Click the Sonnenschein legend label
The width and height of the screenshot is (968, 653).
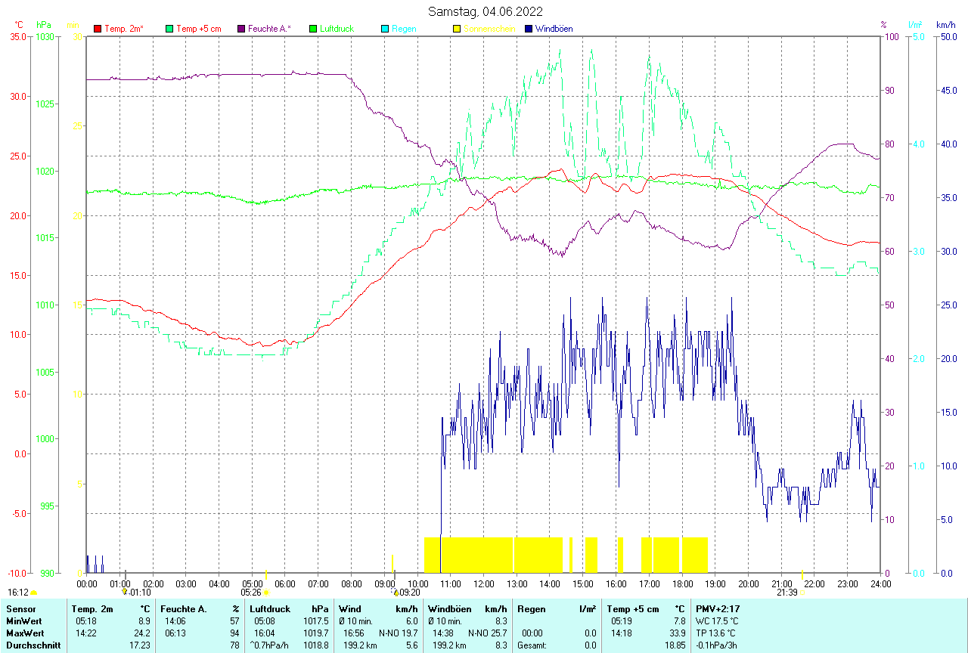(x=489, y=29)
